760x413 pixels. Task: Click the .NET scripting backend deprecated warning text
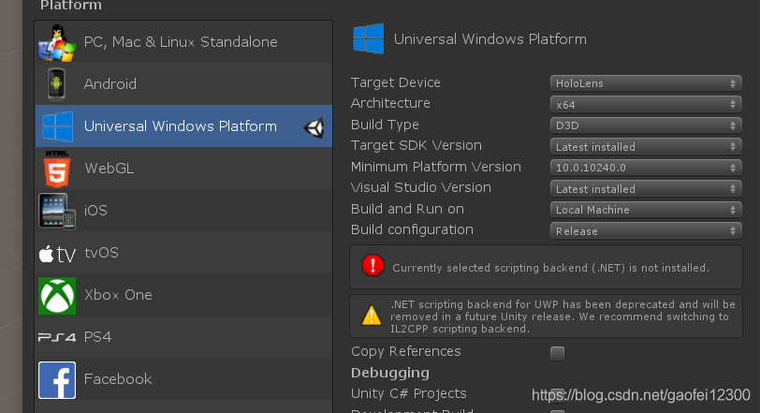point(563,317)
